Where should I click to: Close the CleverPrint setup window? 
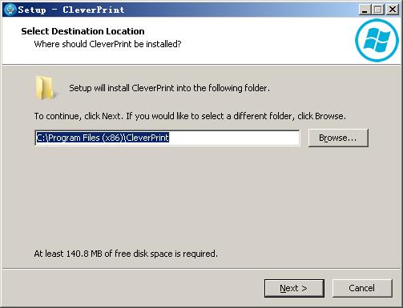tap(393, 10)
